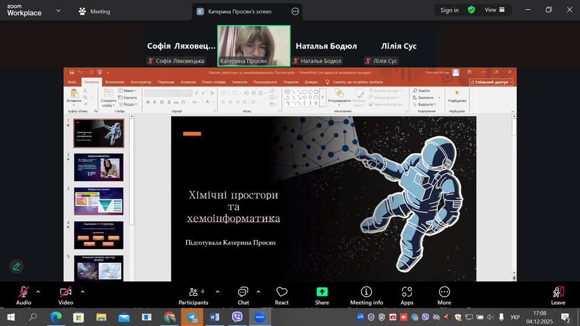The width and height of the screenshot is (580, 326).
Task: Click the green annotation pencil icon
Action: tap(16, 266)
